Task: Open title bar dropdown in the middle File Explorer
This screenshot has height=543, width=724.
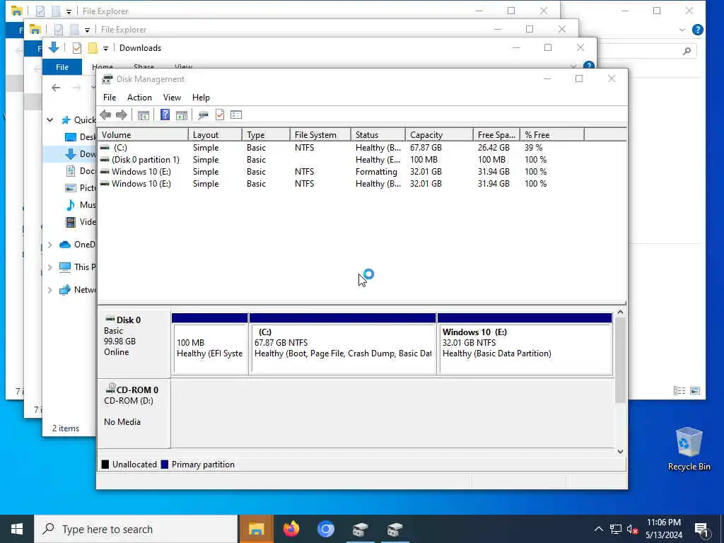Action: pyautogui.click(x=87, y=30)
